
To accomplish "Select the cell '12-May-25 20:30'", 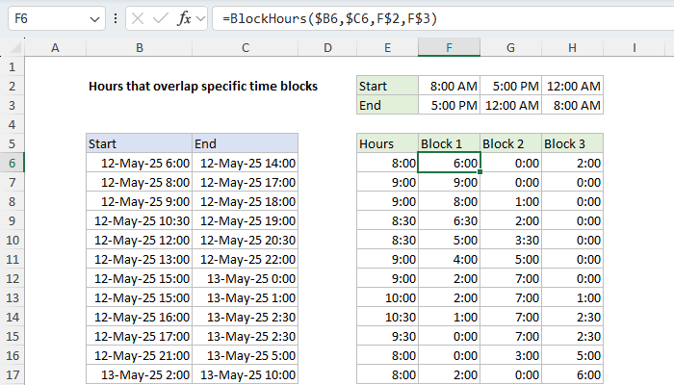I will pos(245,240).
